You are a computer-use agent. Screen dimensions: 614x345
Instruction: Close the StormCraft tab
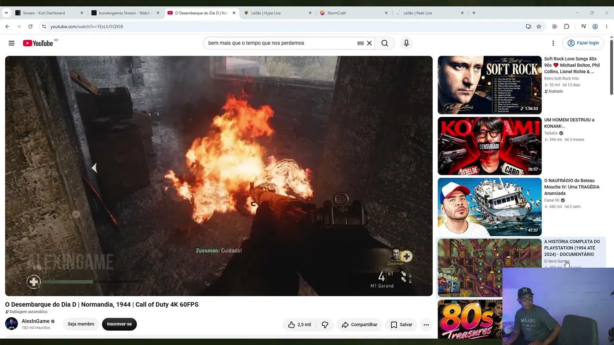click(386, 13)
